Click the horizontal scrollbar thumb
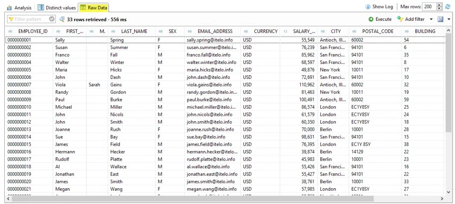 coord(193,199)
